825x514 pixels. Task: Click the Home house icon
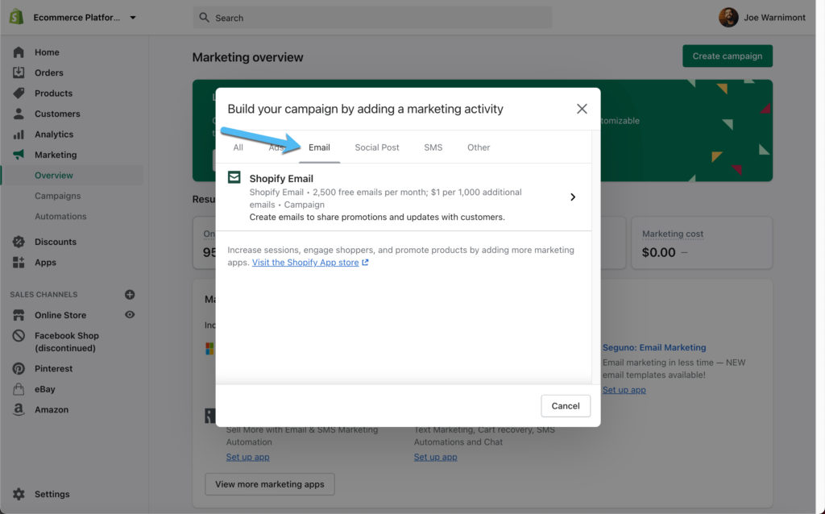(19, 52)
